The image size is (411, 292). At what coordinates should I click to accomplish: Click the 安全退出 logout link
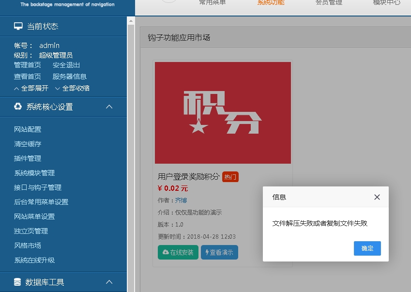(x=66, y=65)
